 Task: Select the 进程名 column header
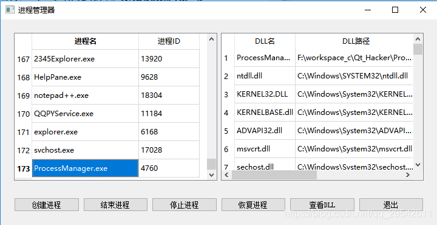(86, 41)
